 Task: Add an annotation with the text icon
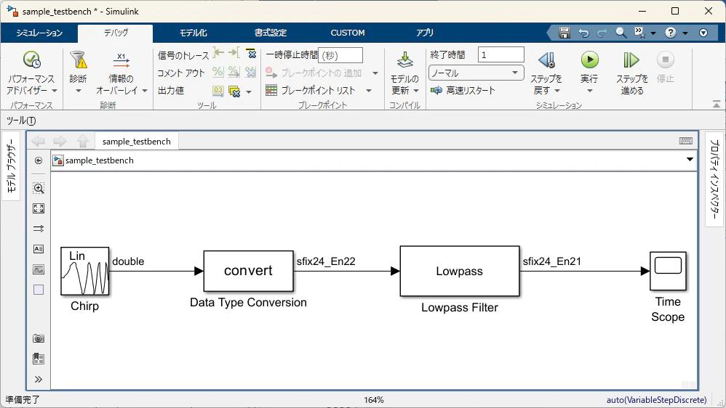coord(39,249)
